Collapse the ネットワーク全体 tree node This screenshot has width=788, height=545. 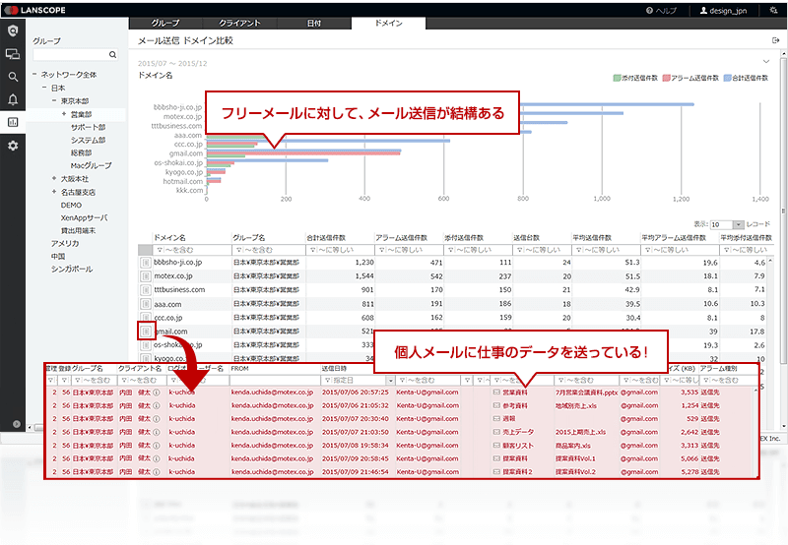click(x=34, y=74)
